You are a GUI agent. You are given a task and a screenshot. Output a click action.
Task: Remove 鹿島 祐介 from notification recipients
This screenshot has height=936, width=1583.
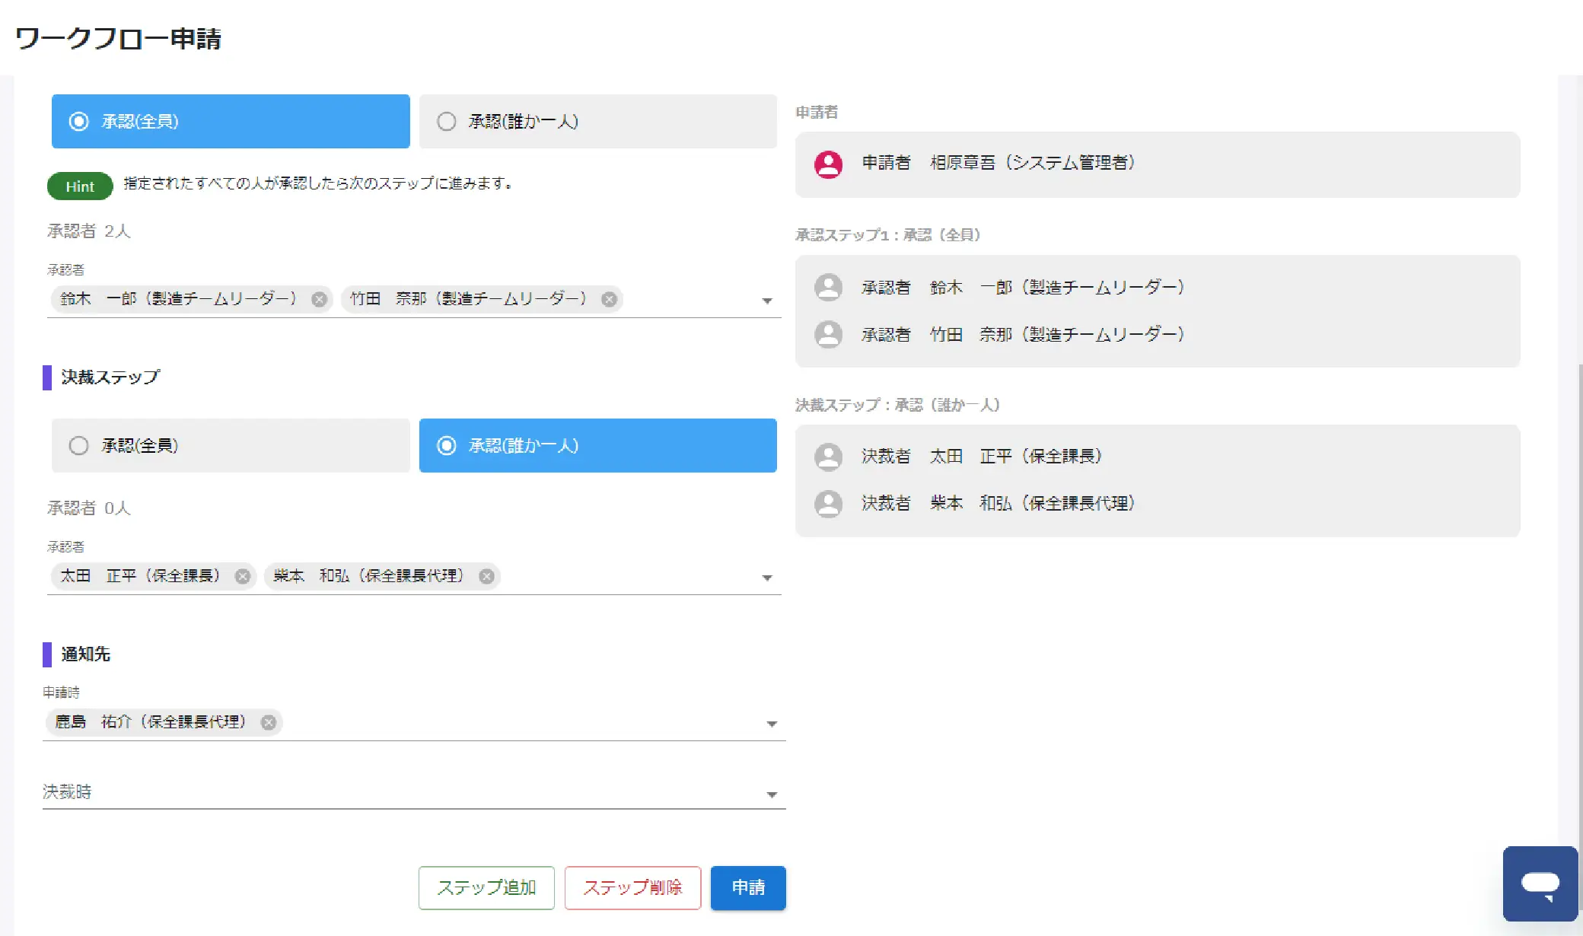tap(269, 722)
